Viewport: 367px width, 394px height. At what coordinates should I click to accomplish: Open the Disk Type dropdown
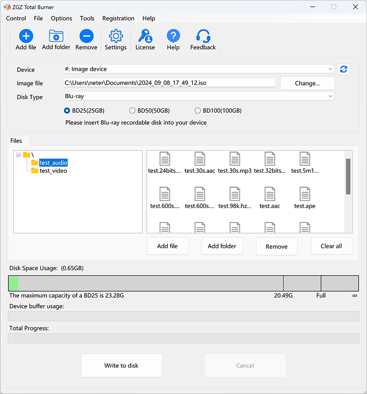[x=199, y=96]
